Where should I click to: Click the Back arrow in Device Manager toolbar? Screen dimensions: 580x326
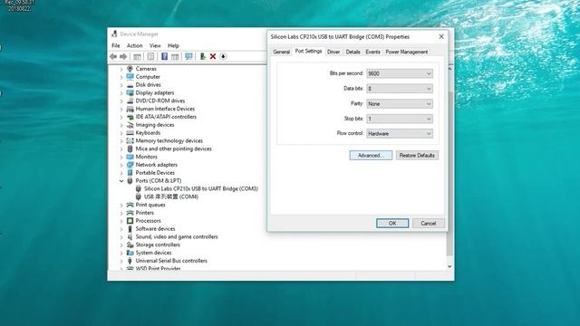point(113,56)
